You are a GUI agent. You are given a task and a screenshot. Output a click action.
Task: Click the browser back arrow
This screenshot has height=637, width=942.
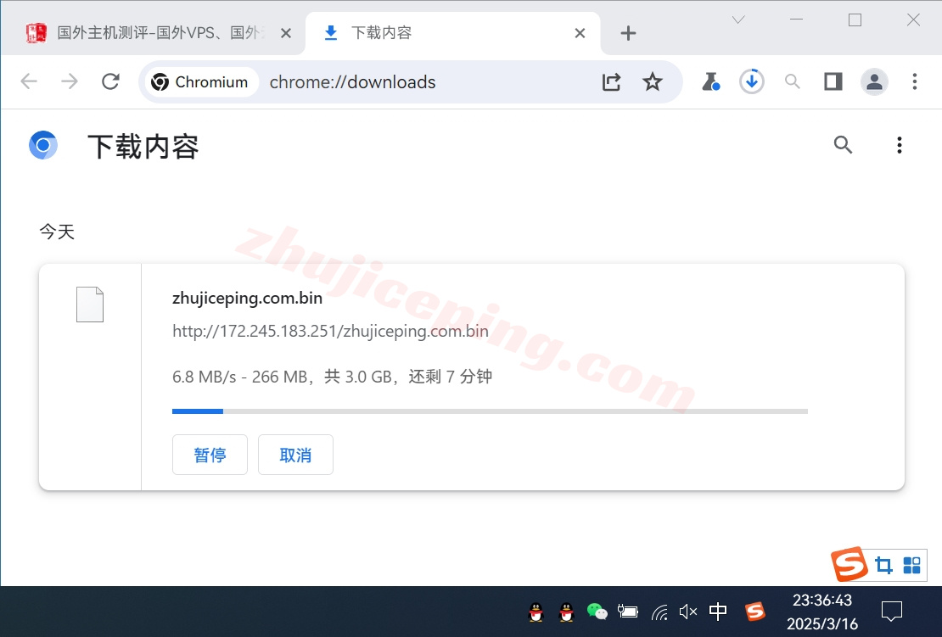coord(29,81)
